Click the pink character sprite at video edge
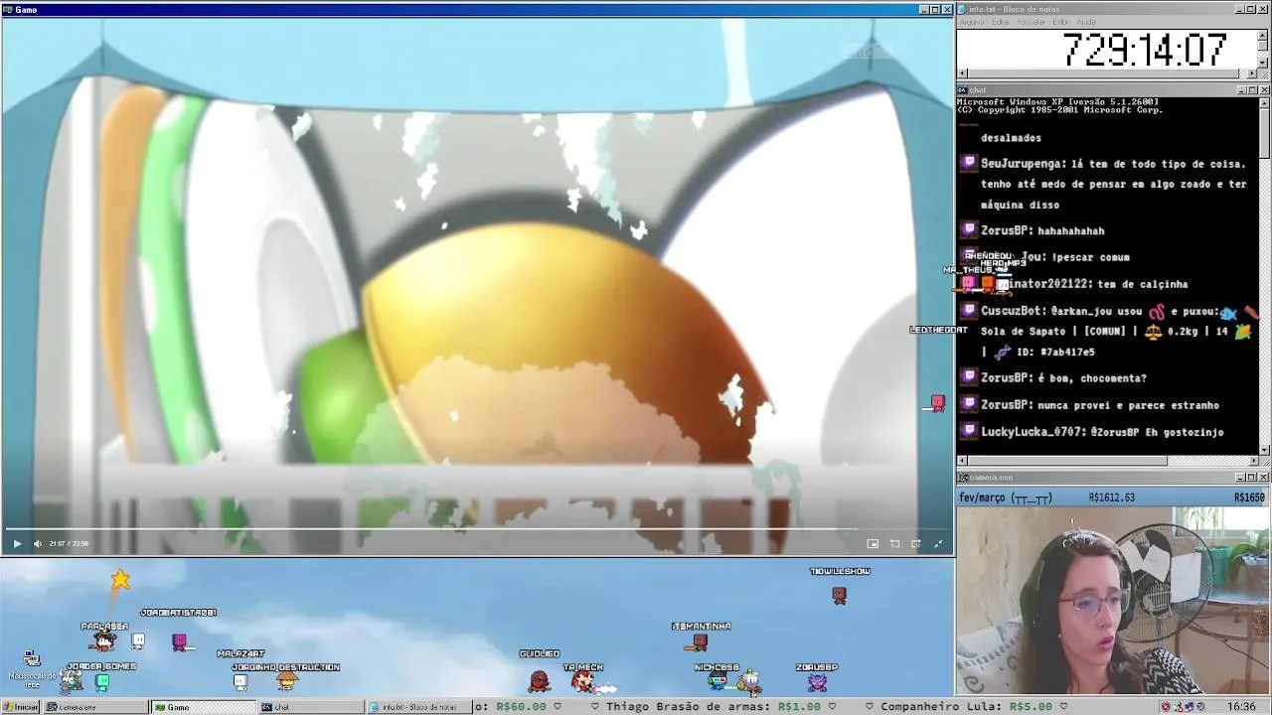The height and width of the screenshot is (715, 1272). pyautogui.click(x=937, y=403)
